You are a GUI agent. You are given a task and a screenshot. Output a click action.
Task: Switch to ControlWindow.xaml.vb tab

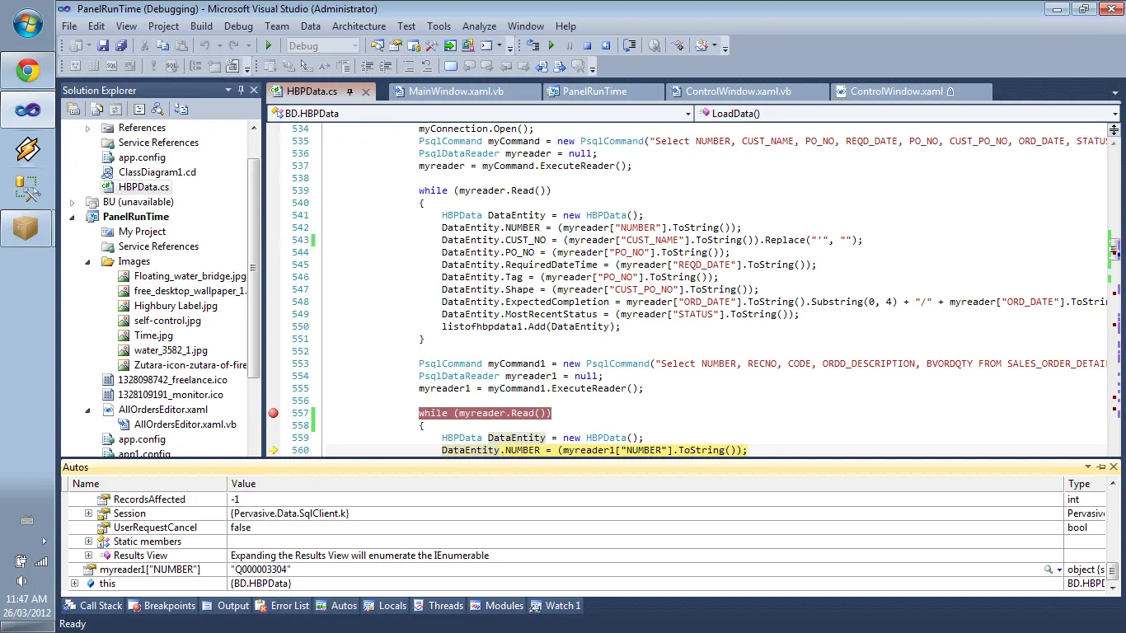[746, 91]
